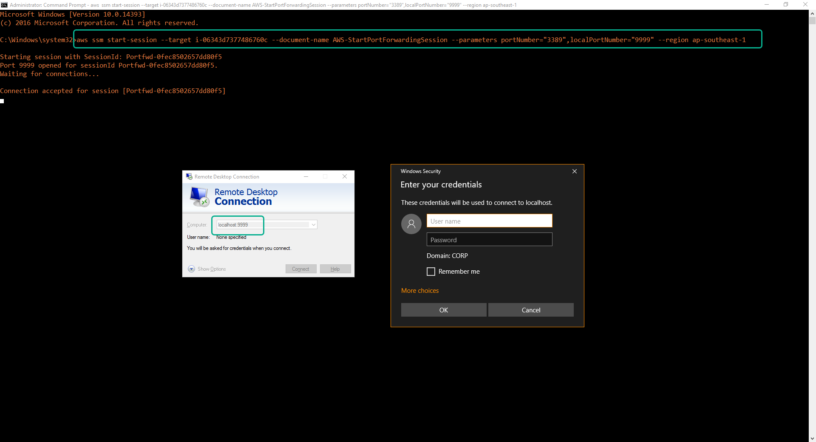Click the Command Prompt icon in the title bar
The height and width of the screenshot is (442, 816).
[x=4, y=5]
